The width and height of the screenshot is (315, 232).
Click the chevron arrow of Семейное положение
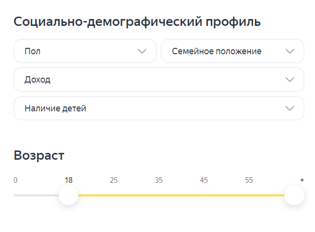(x=290, y=51)
